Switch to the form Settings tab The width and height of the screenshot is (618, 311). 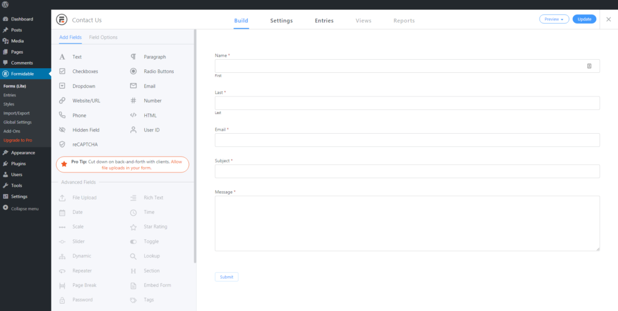tap(281, 20)
